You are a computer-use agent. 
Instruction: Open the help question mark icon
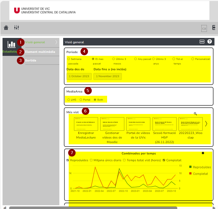click(x=209, y=41)
